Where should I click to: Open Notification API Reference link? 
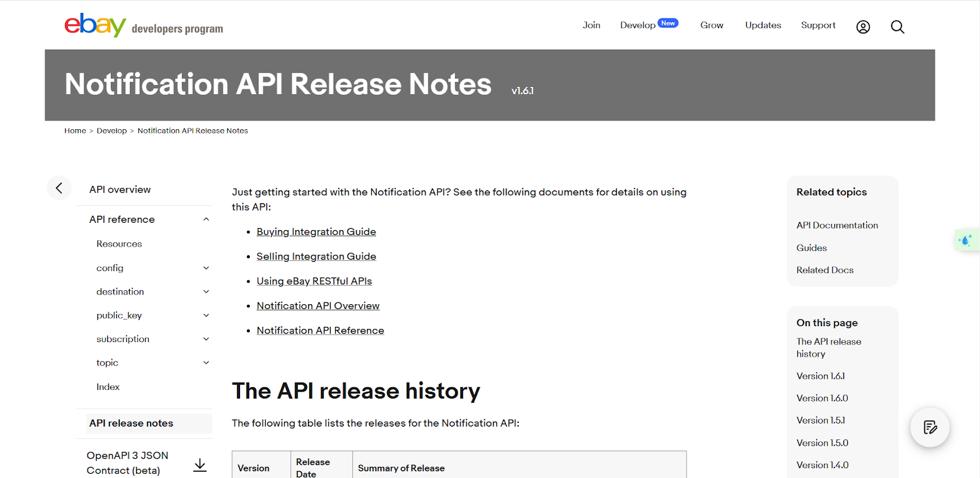point(320,330)
